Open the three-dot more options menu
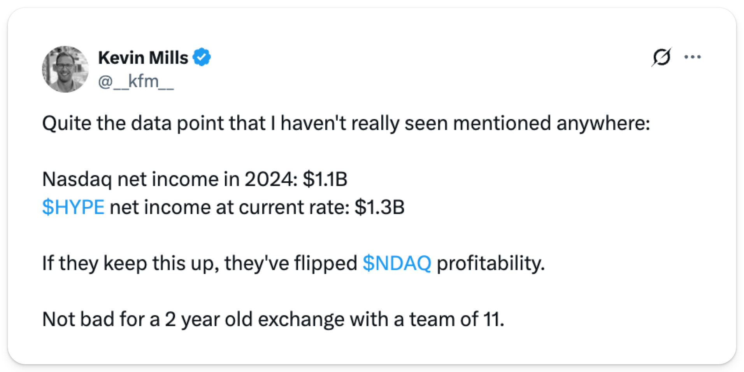 tap(692, 58)
